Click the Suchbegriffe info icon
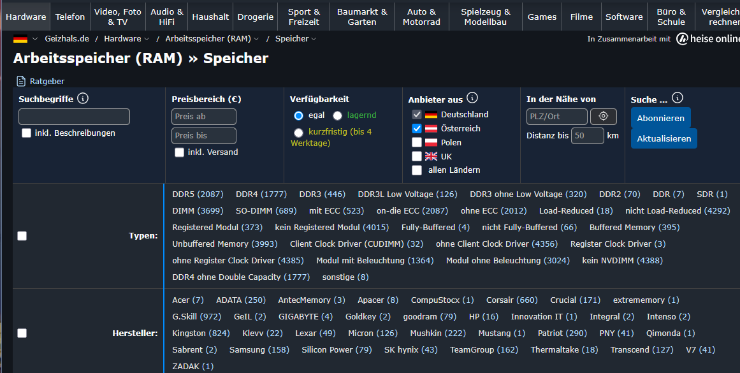The width and height of the screenshot is (740, 373). click(x=83, y=99)
